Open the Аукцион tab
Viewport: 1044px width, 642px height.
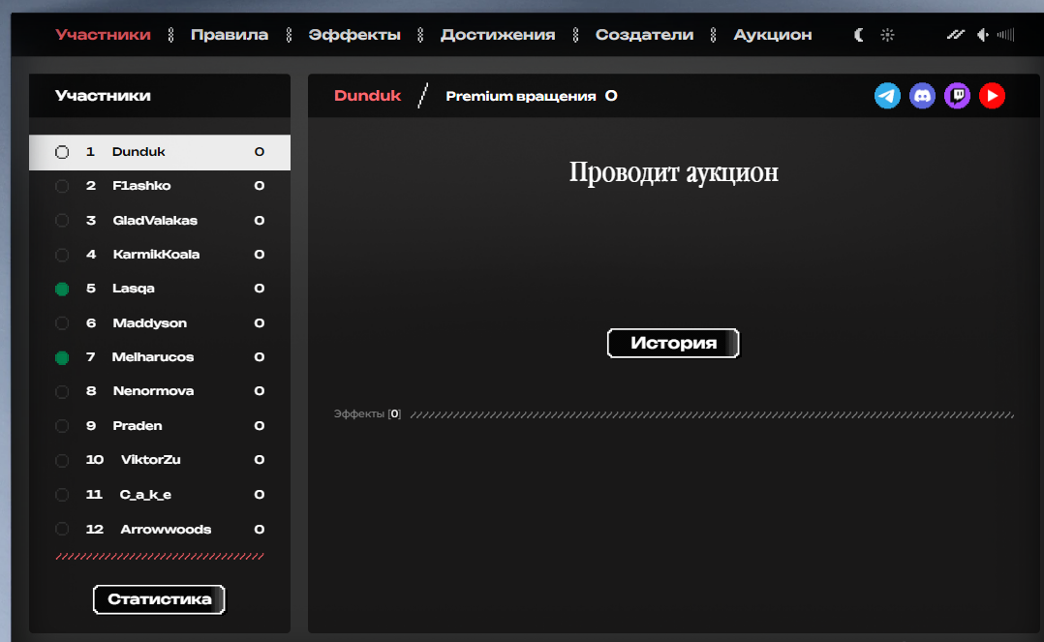point(773,35)
